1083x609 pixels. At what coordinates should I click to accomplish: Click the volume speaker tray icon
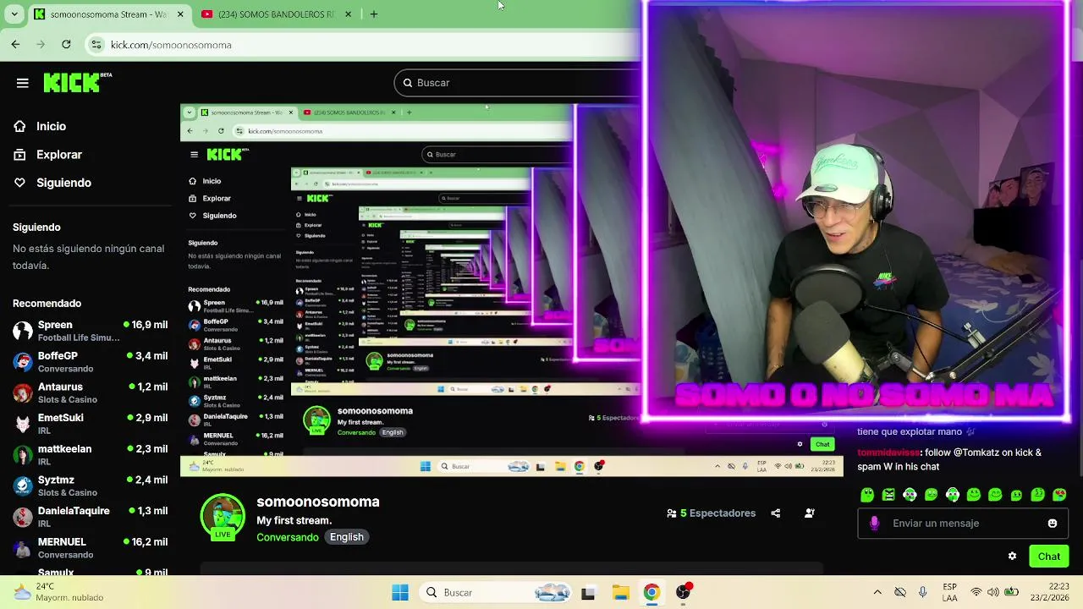coord(993,592)
